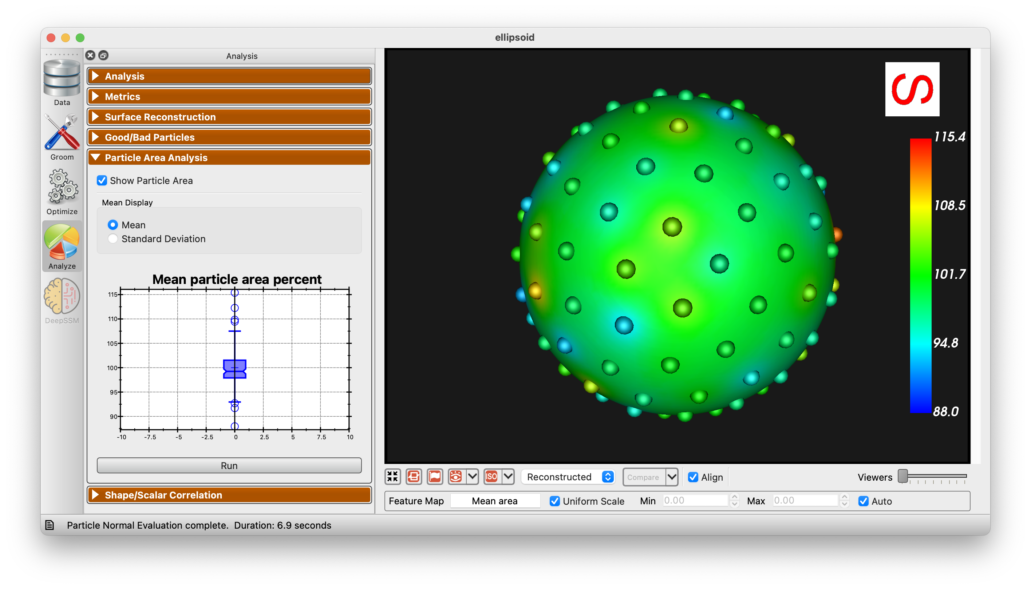Minimize window with yellow button
Viewport: 1031px width, 589px height.
pyautogui.click(x=66, y=37)
